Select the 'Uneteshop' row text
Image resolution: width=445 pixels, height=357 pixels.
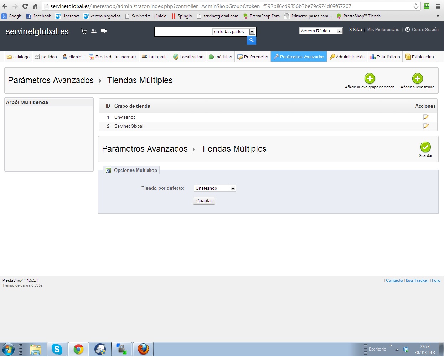(125, 117)
